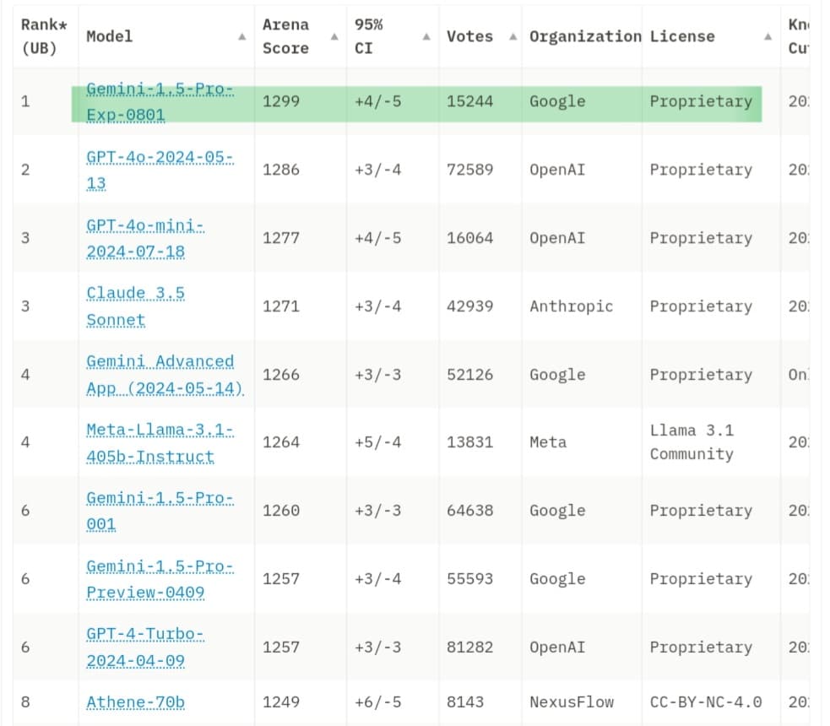The image size is (830, 726).
Task: Select the Llama 3.1 Community license cell
Action: 692,442
